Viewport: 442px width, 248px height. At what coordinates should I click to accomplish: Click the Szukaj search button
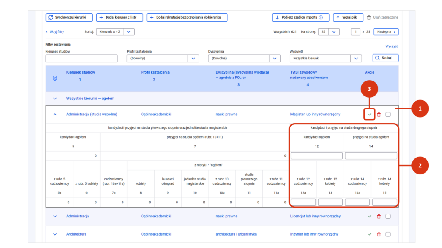tap(385, 58)
